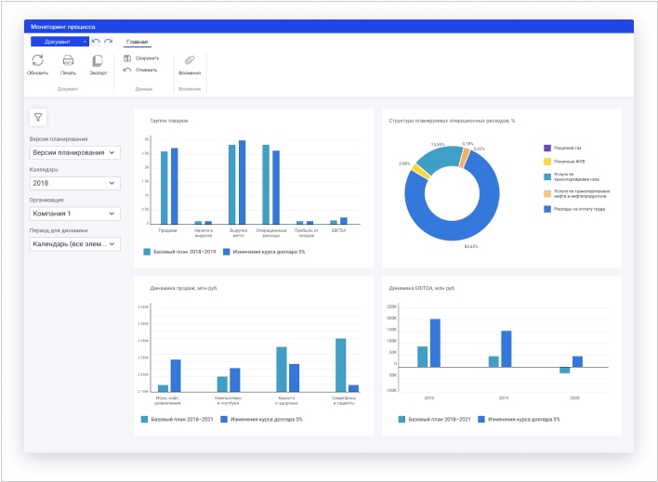Viewport: 658px width, 482px height.
Task: Expand the Версии планирования combo box
Action: click(74, 152)
